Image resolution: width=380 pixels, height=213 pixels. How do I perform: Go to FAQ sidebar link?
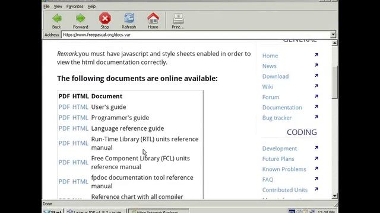[268, 180]
